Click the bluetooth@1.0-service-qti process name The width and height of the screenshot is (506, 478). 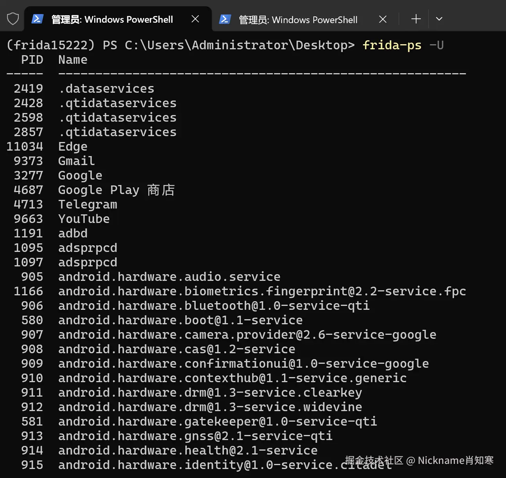pos(214,306)
